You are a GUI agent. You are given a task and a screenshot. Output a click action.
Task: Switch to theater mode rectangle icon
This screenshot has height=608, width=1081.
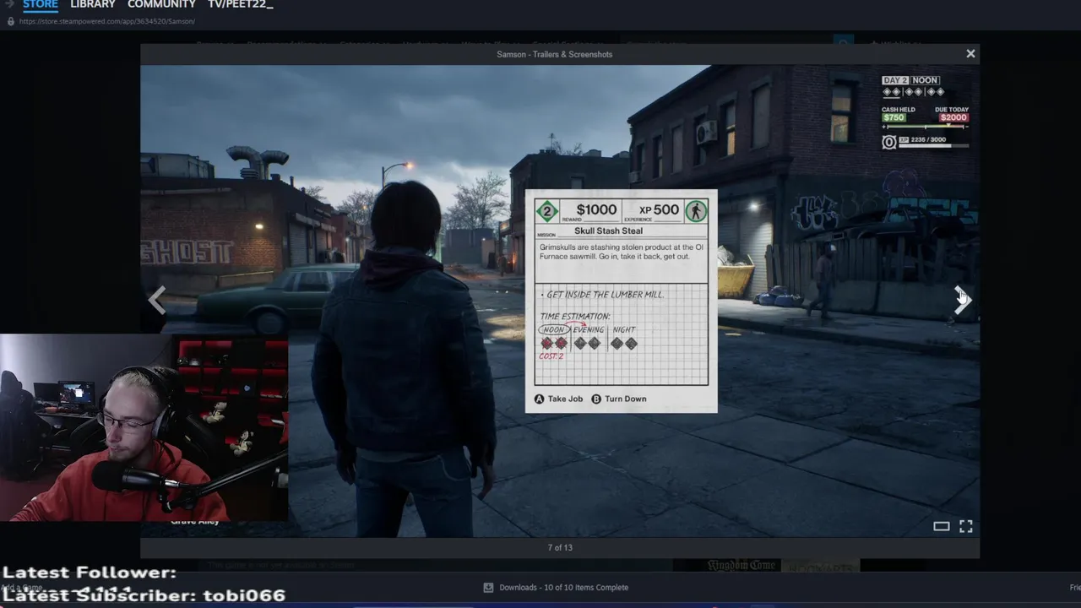[x=941, y=526]
